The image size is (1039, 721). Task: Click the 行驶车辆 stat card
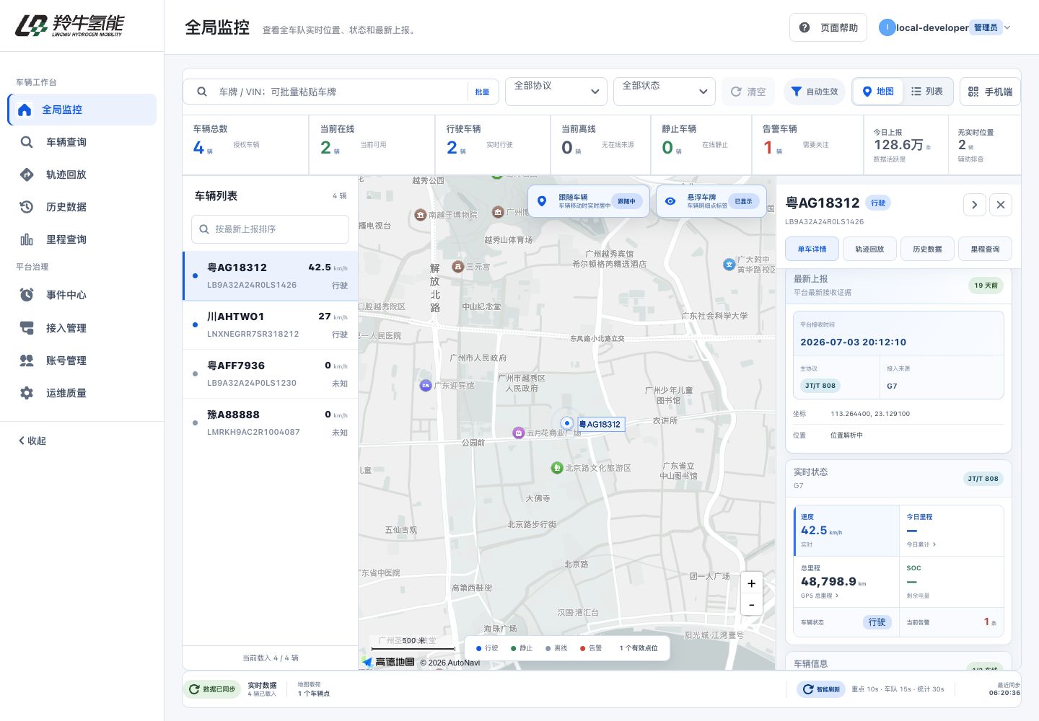[493, 144]
